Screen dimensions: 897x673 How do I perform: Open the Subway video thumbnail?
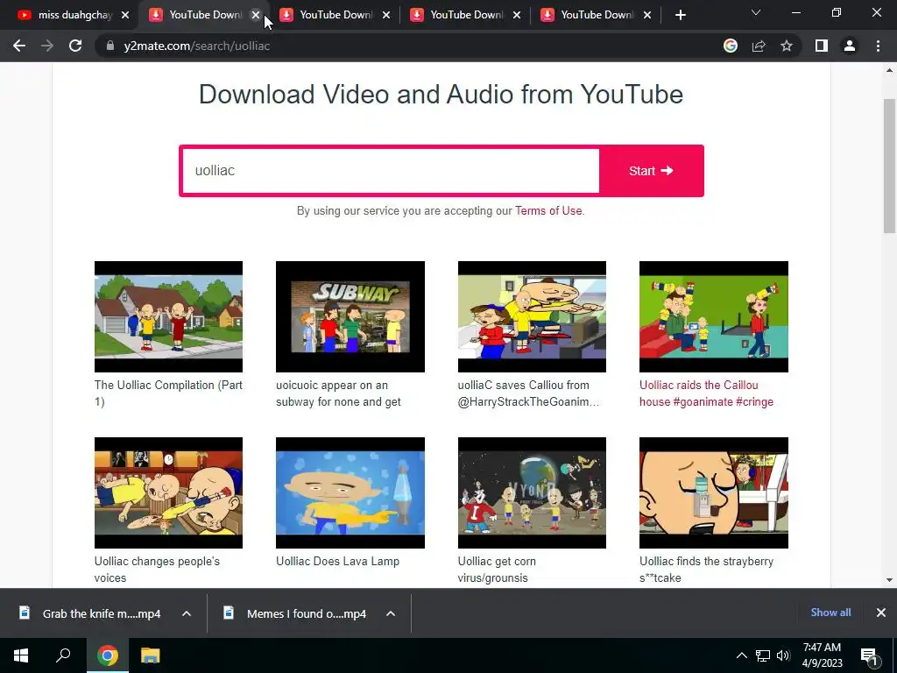coord(350,316)
